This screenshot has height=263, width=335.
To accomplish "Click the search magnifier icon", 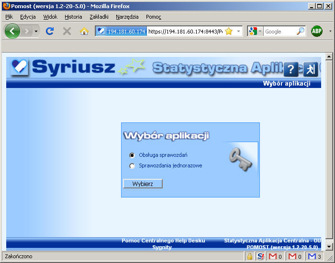I will point(301,31).
